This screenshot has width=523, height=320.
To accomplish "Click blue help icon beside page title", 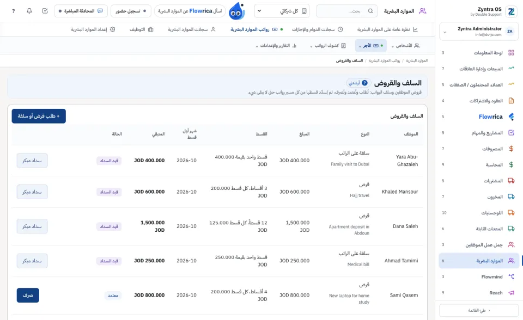I will 364,83.
